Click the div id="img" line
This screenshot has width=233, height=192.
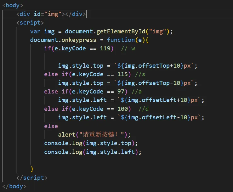point(51,14)
